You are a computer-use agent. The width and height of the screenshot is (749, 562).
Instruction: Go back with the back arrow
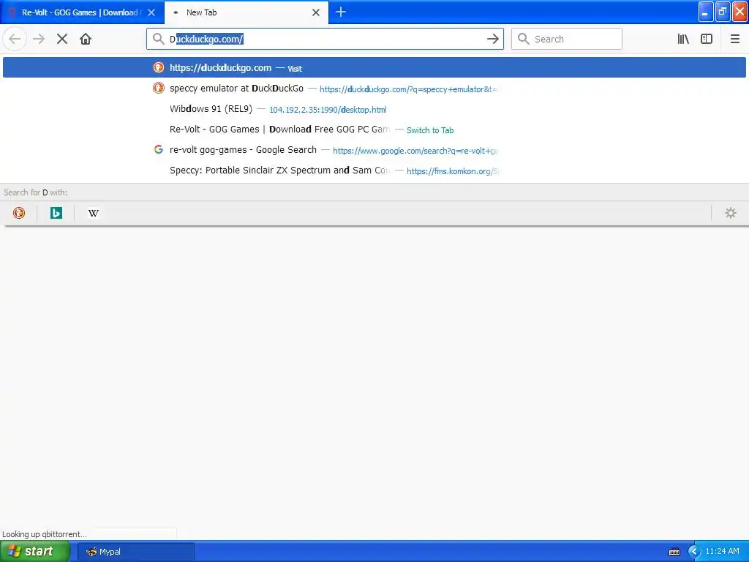point(15,39)
